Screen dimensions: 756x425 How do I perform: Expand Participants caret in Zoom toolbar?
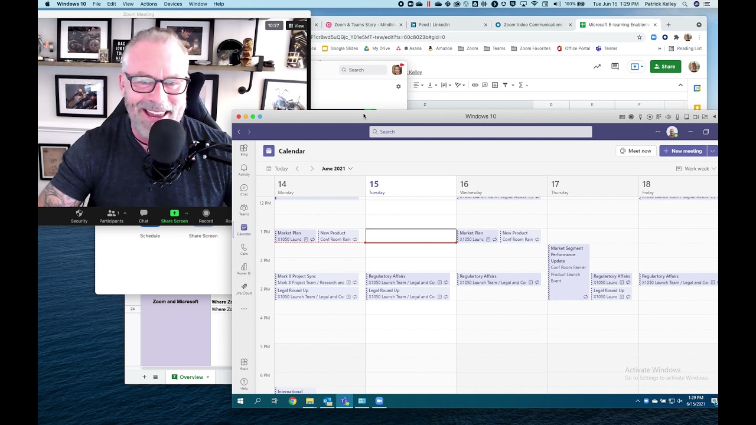[125, 213]
